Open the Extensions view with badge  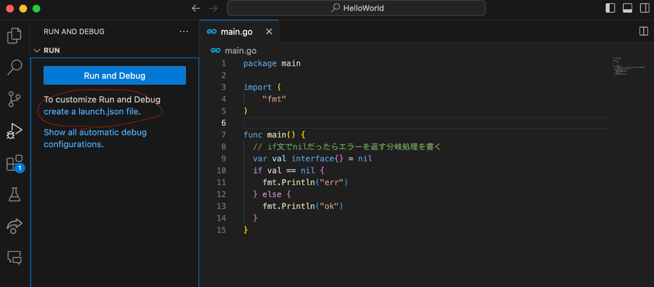15,163
